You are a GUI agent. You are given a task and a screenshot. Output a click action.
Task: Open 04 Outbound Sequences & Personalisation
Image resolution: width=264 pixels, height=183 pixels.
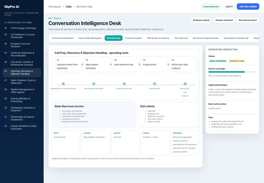tap(22, 54)
